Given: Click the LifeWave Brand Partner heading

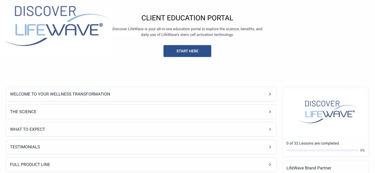Looking at the screenshot, I should pos(309,168).
